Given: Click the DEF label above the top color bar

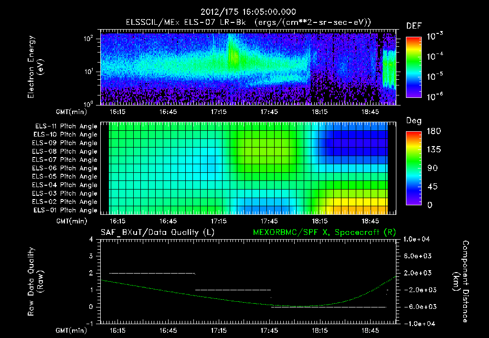Looking at the screenshot, I should point(414,26).
